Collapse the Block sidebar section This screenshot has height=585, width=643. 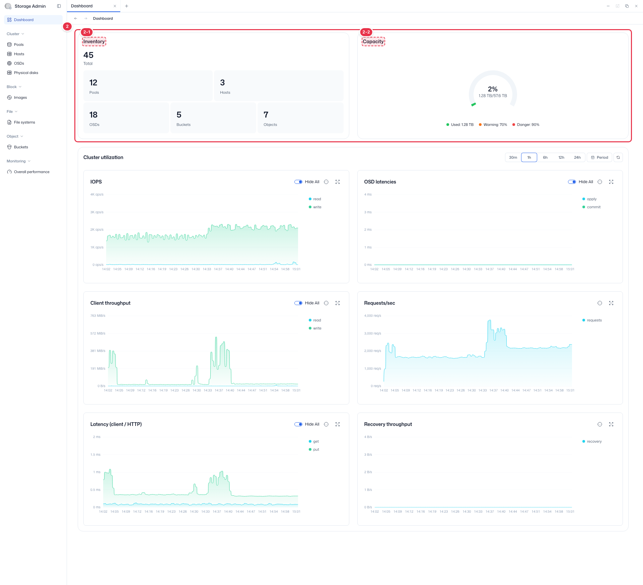click(x=14, y=87)
